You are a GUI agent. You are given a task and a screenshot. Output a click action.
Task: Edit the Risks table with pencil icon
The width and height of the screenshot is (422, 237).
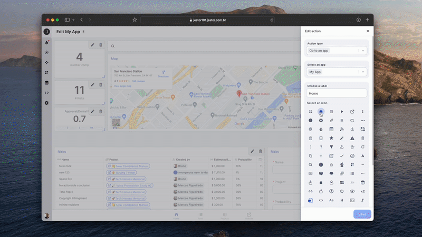pos(252,152)
